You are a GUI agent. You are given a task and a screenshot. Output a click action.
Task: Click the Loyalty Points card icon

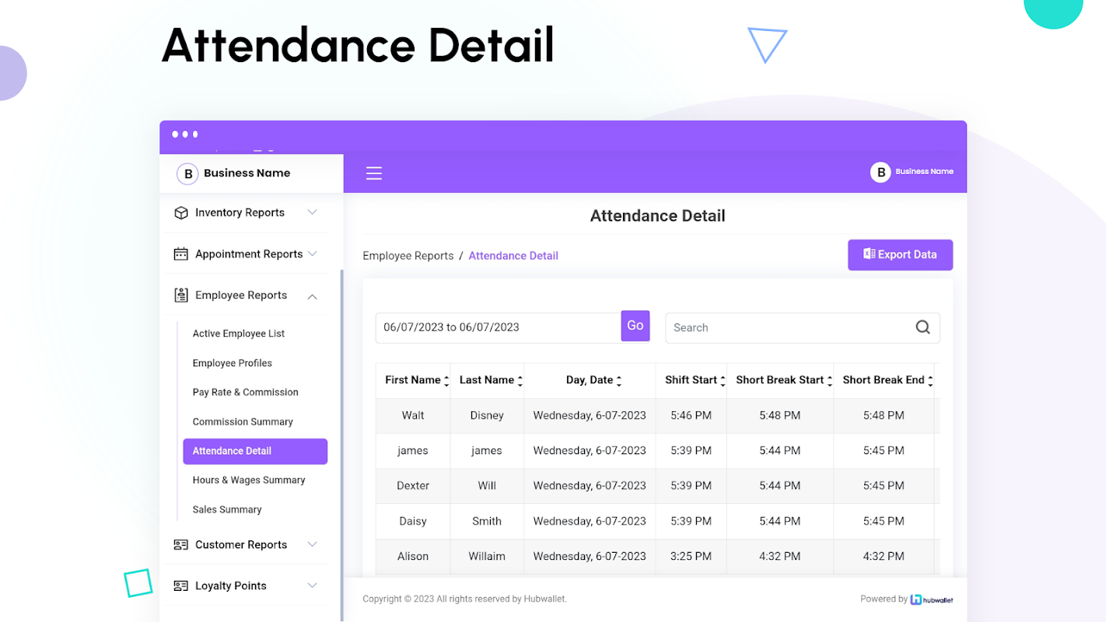coord(181,586)
